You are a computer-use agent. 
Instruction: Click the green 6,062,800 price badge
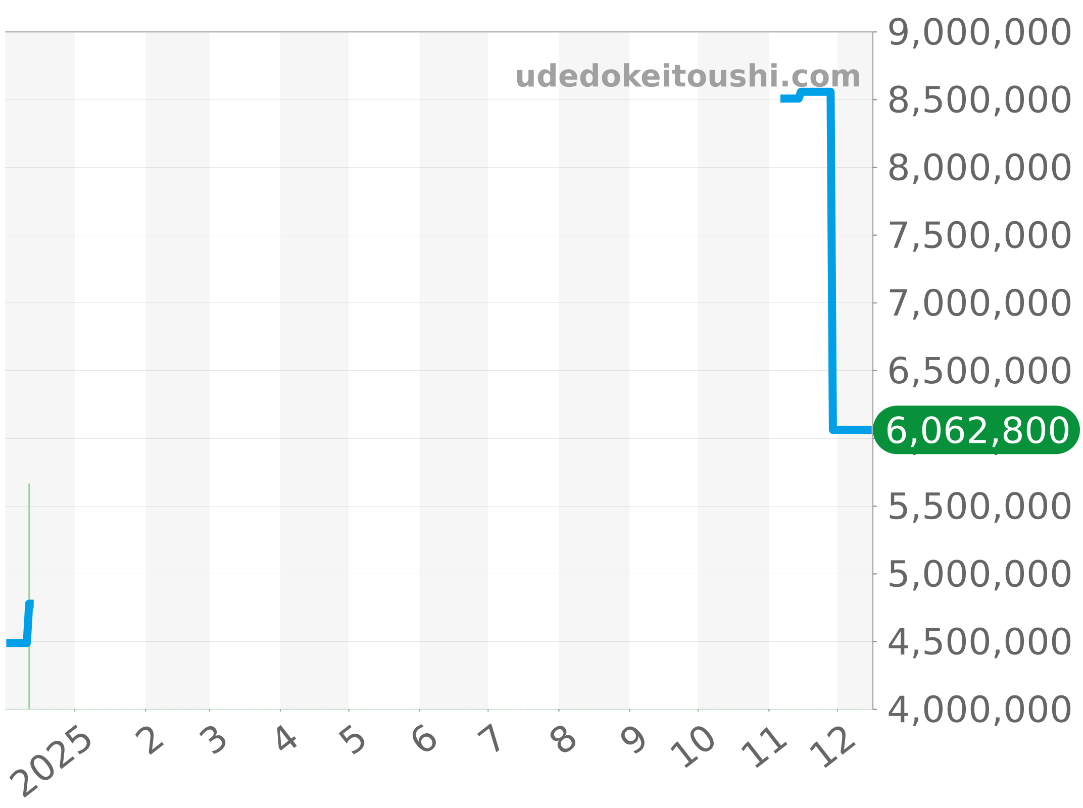pyautogui.click(x=977, y=430)
